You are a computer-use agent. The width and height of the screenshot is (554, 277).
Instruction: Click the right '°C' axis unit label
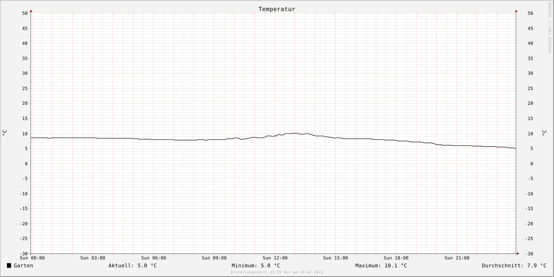pos(544,132)
